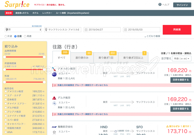This screenshot has width=194, height=135.
Task: Check the エバー航空 airline filter
Action: tap(6, 120)
